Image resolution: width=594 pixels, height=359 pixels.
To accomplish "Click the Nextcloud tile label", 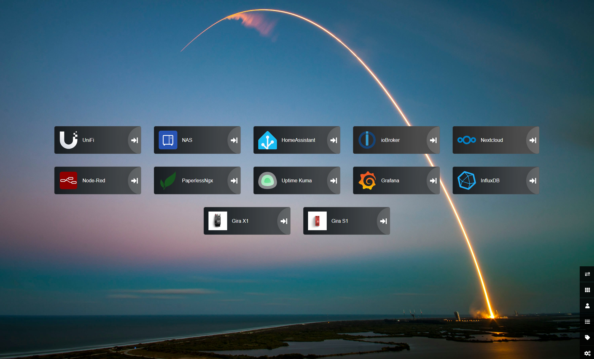I will pyautogui.click(x=492, y=140).
